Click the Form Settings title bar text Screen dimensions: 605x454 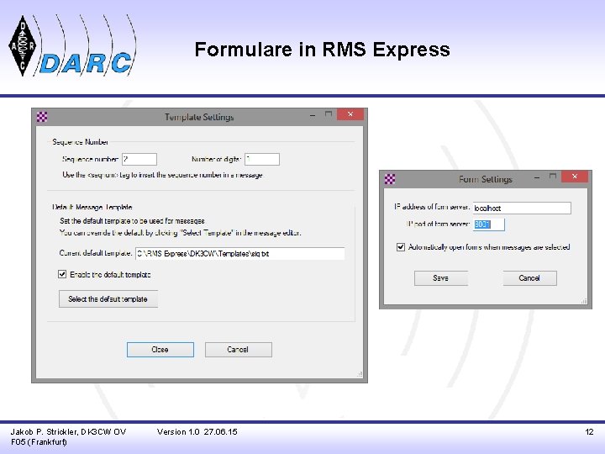click(x=486, y=180)
